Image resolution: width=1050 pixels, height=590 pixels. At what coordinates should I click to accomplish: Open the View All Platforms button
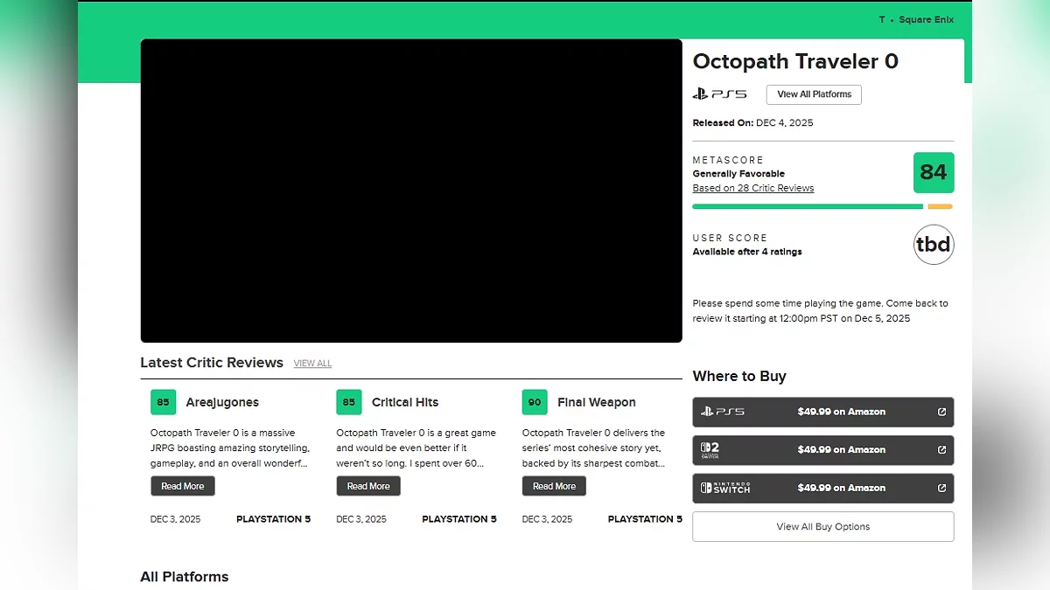814,94
